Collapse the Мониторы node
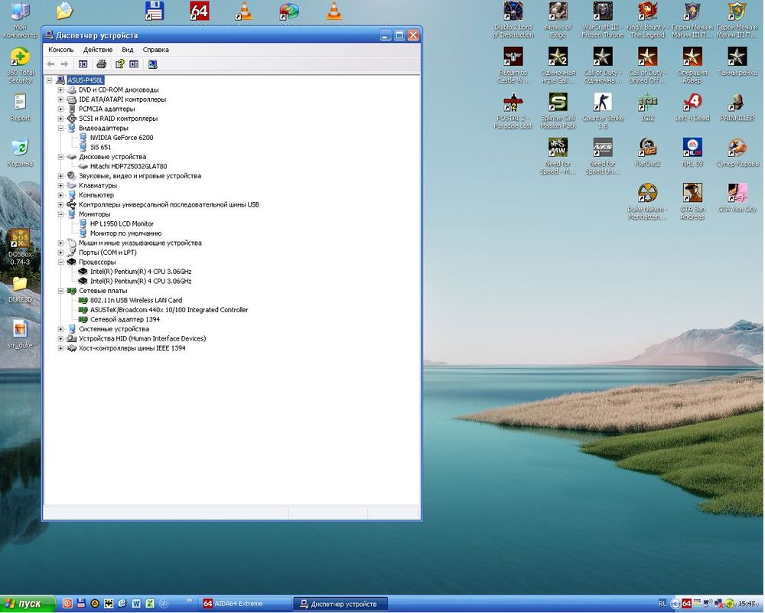The image size is (765, 613). (x=60, y=214)
